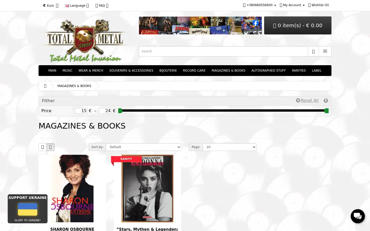Click the right price slider handle

click(x=327, y=111)
